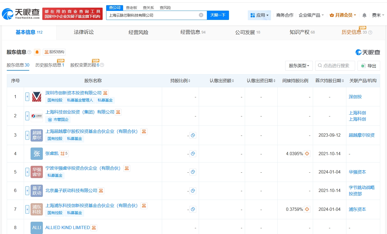This screenshot has height=234, width=387.
Task: Open 历史股东信息 sub-tab
Action: (x=50, y=65)
